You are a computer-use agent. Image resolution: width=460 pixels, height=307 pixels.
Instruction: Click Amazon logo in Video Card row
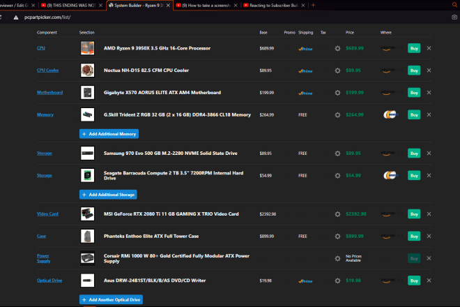pyautogui.click(x=391, y=214)
